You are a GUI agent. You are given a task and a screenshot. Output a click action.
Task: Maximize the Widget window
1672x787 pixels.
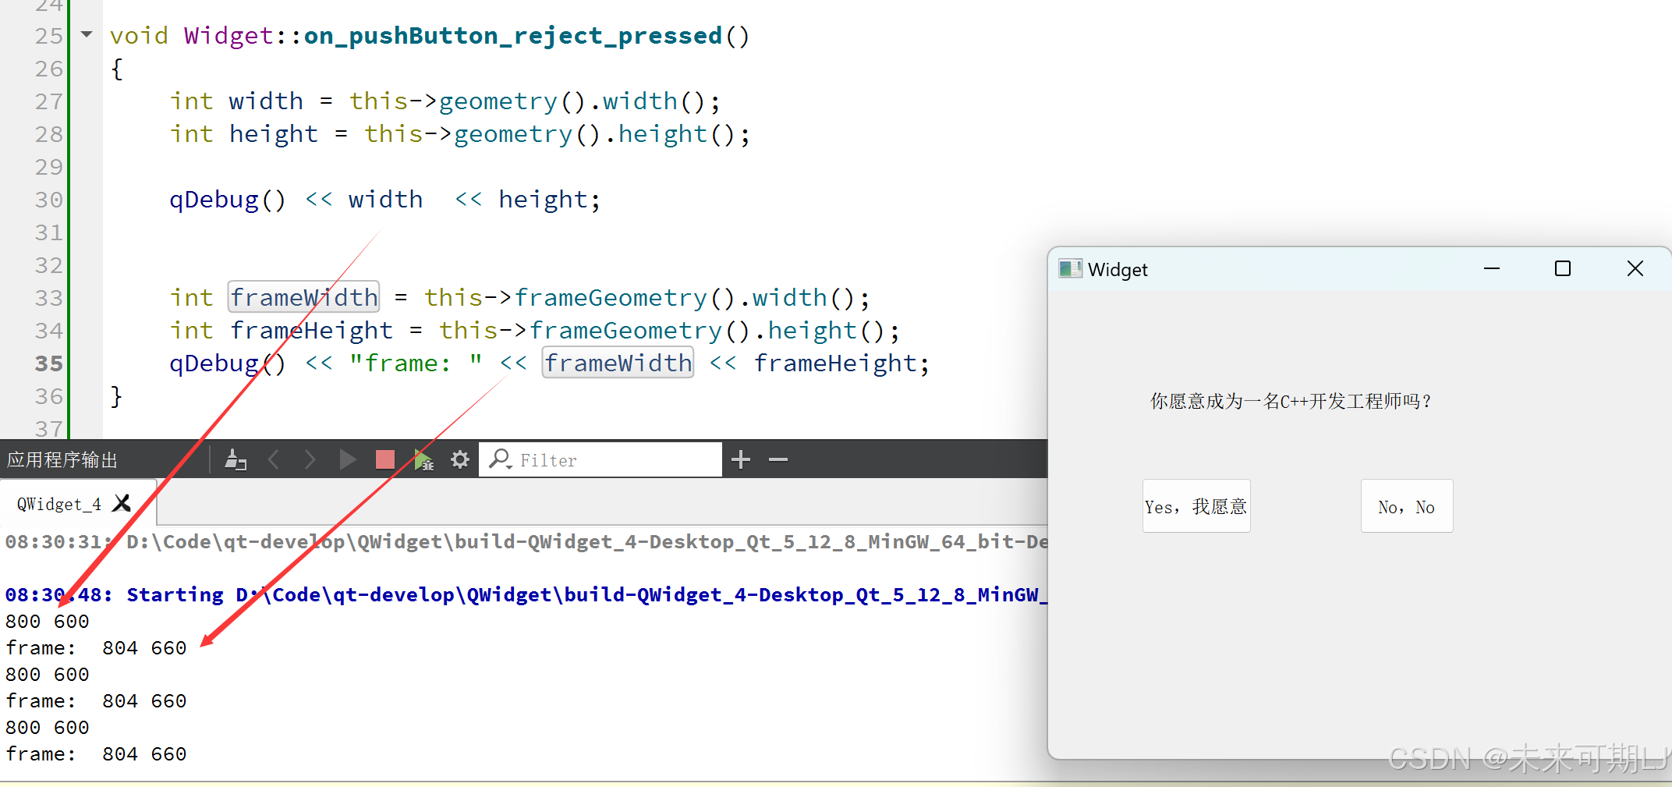1563,268
